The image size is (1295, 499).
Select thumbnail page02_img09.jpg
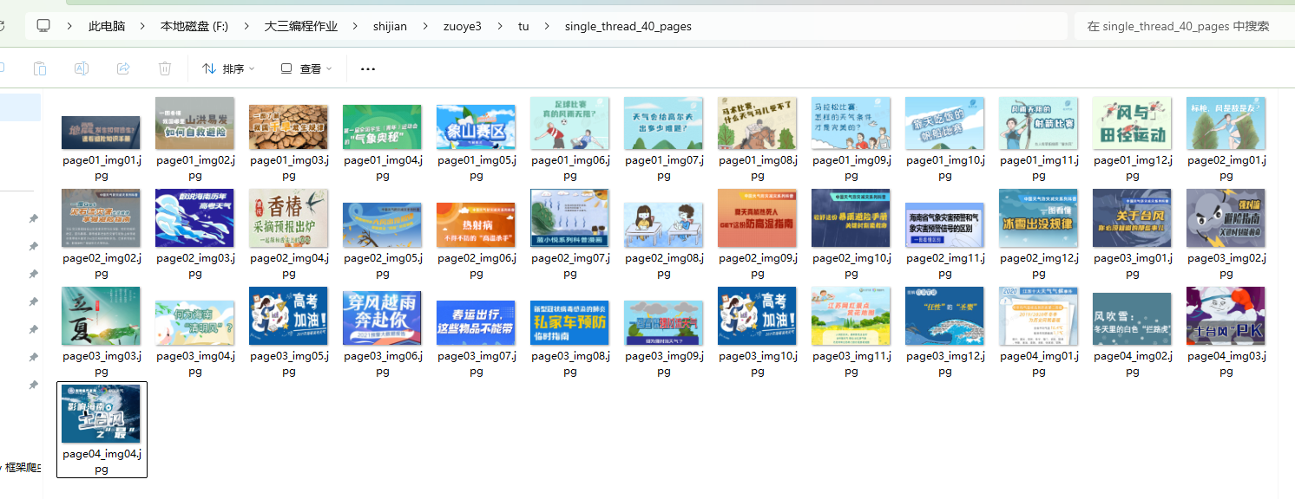click(757, 217)
